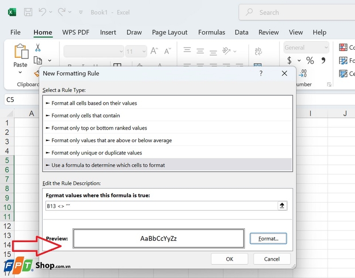Open the font name combo box
Image resolution: width=355 pixels, height=278 pixels.
pos(94,52)
